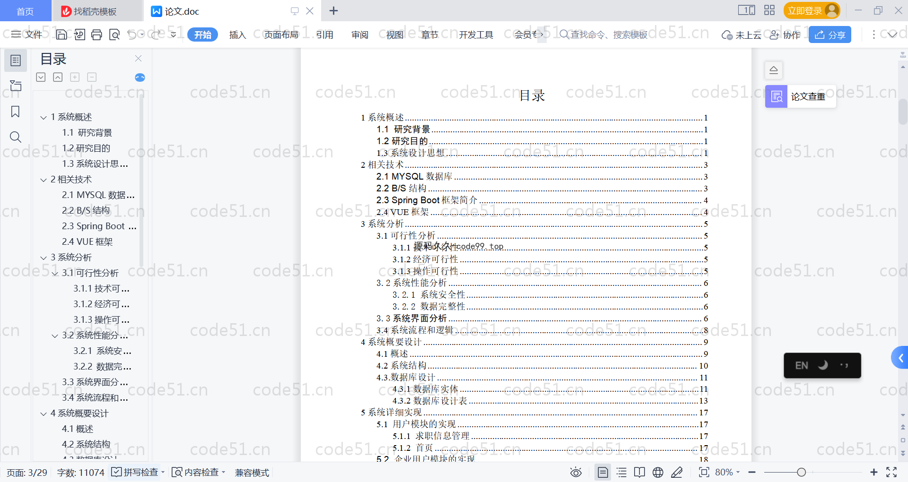Click the 查找命令 search box

[603, 34]
